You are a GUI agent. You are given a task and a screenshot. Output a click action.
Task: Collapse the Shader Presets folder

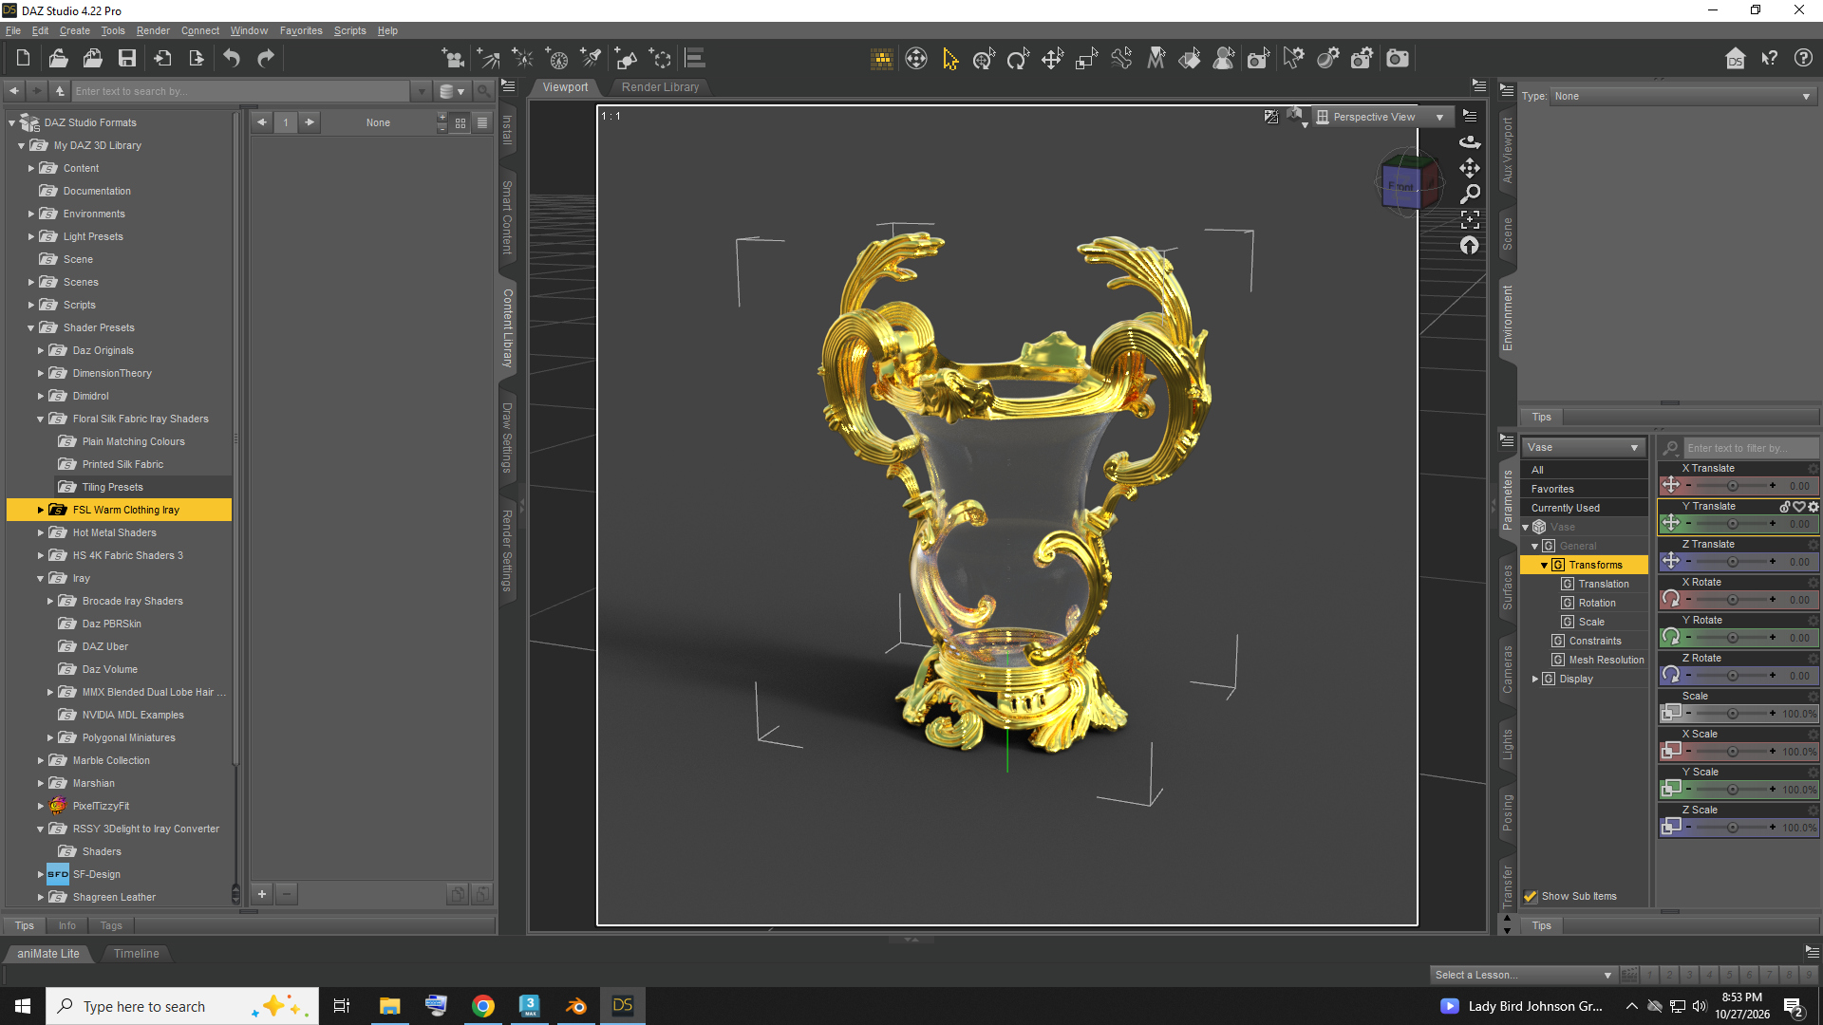click(x=31, y=328)
